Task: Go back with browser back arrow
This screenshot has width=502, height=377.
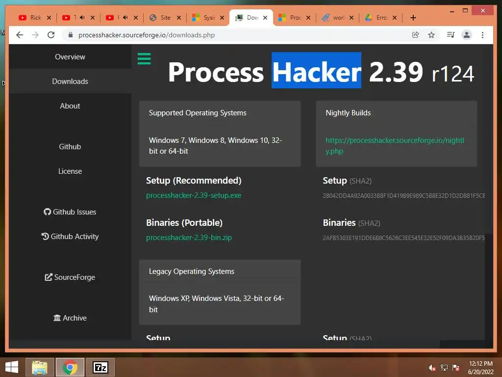Action: pyautogui.click(x=20, y=35)
